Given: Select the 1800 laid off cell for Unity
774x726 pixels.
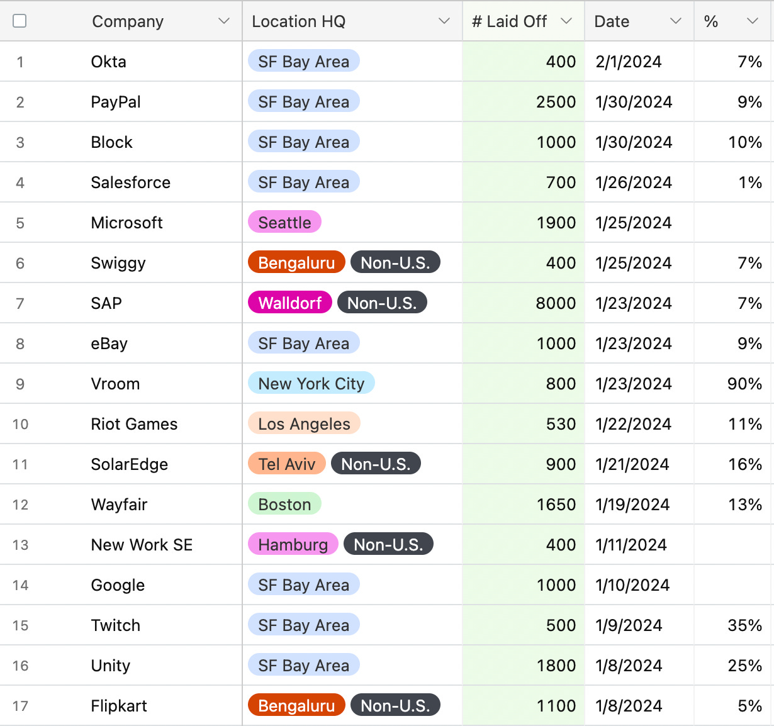Looking at the screenshot, I should tap(524, 666).
